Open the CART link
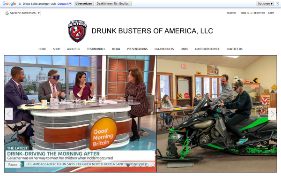The width and height of the screenshot is (281, 176). coord(271,13)
